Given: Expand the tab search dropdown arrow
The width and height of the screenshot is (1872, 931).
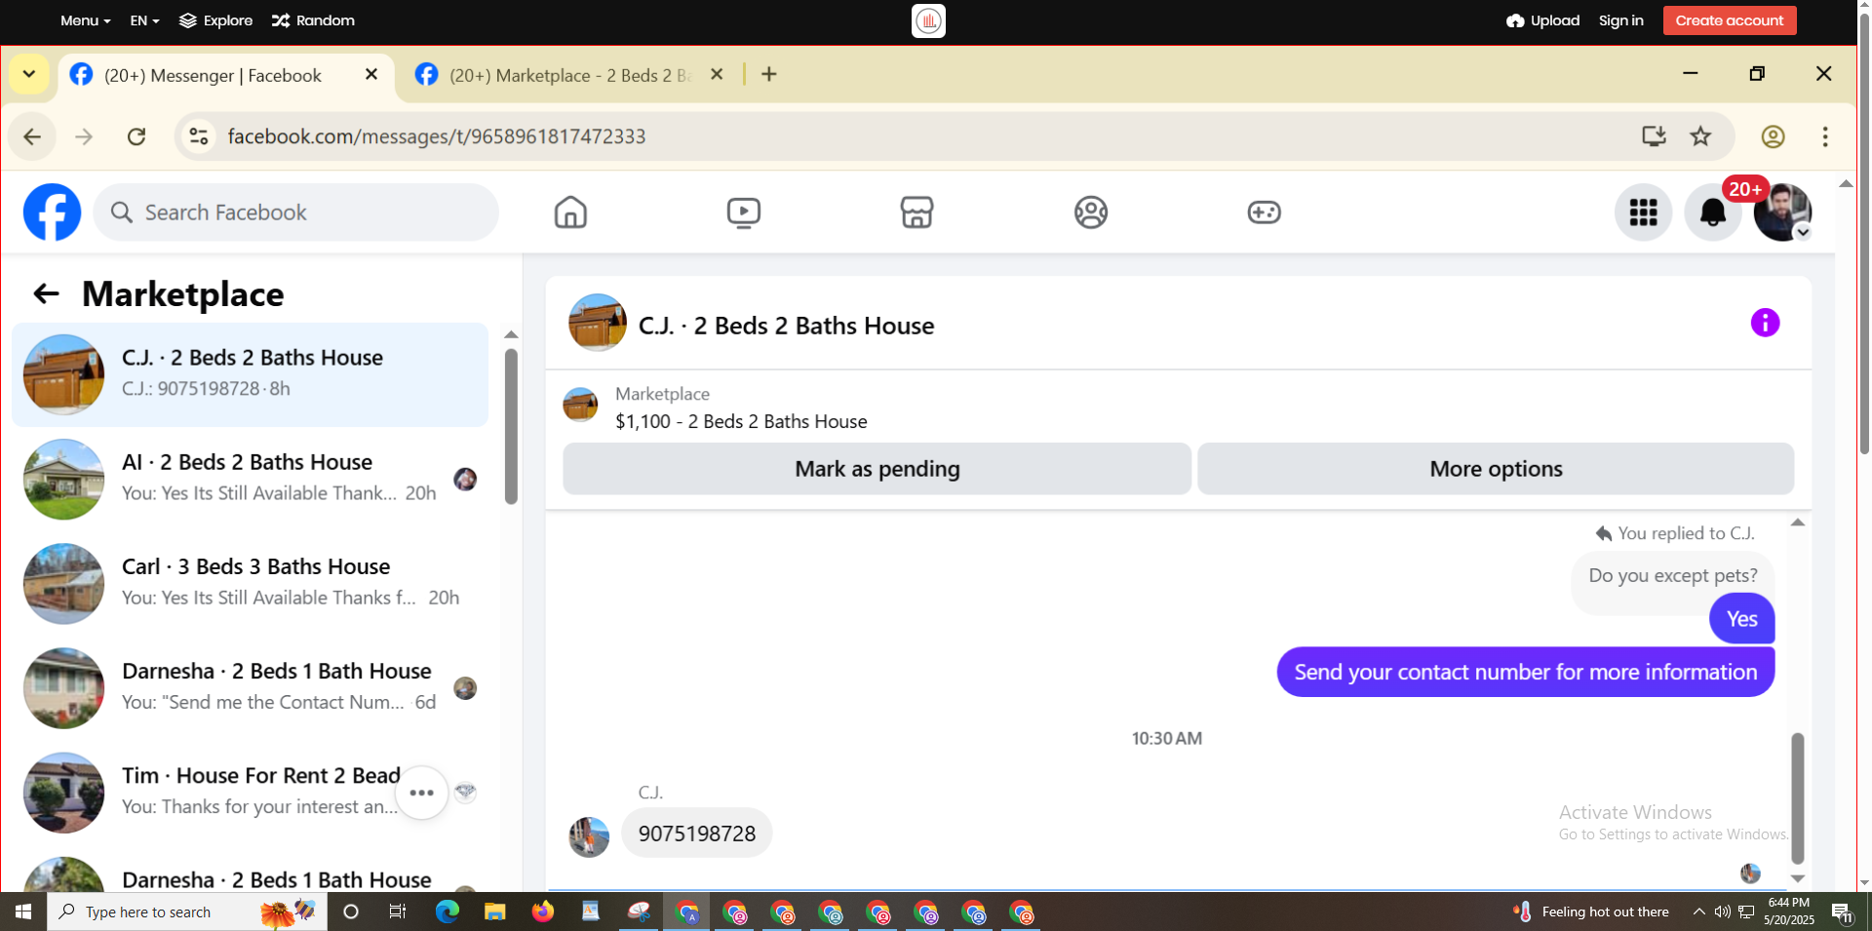Looking at the screenshot, I should coord(29,74).
